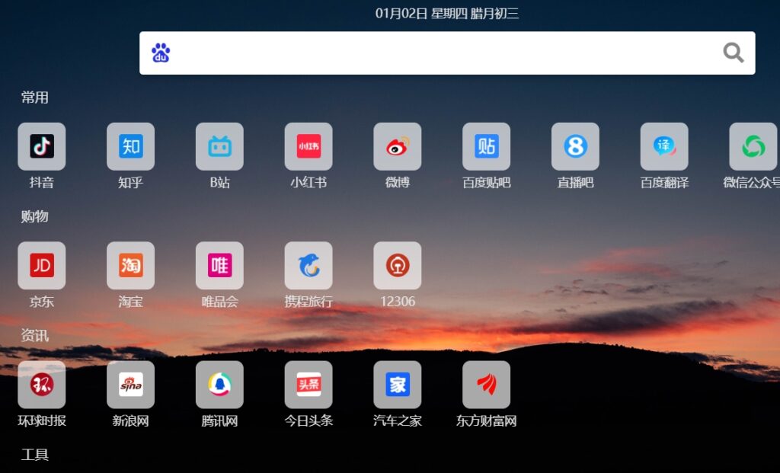Open the 环球时报 icon
Viewport: 780px width, 473px height.
click(x=42, y=385)
